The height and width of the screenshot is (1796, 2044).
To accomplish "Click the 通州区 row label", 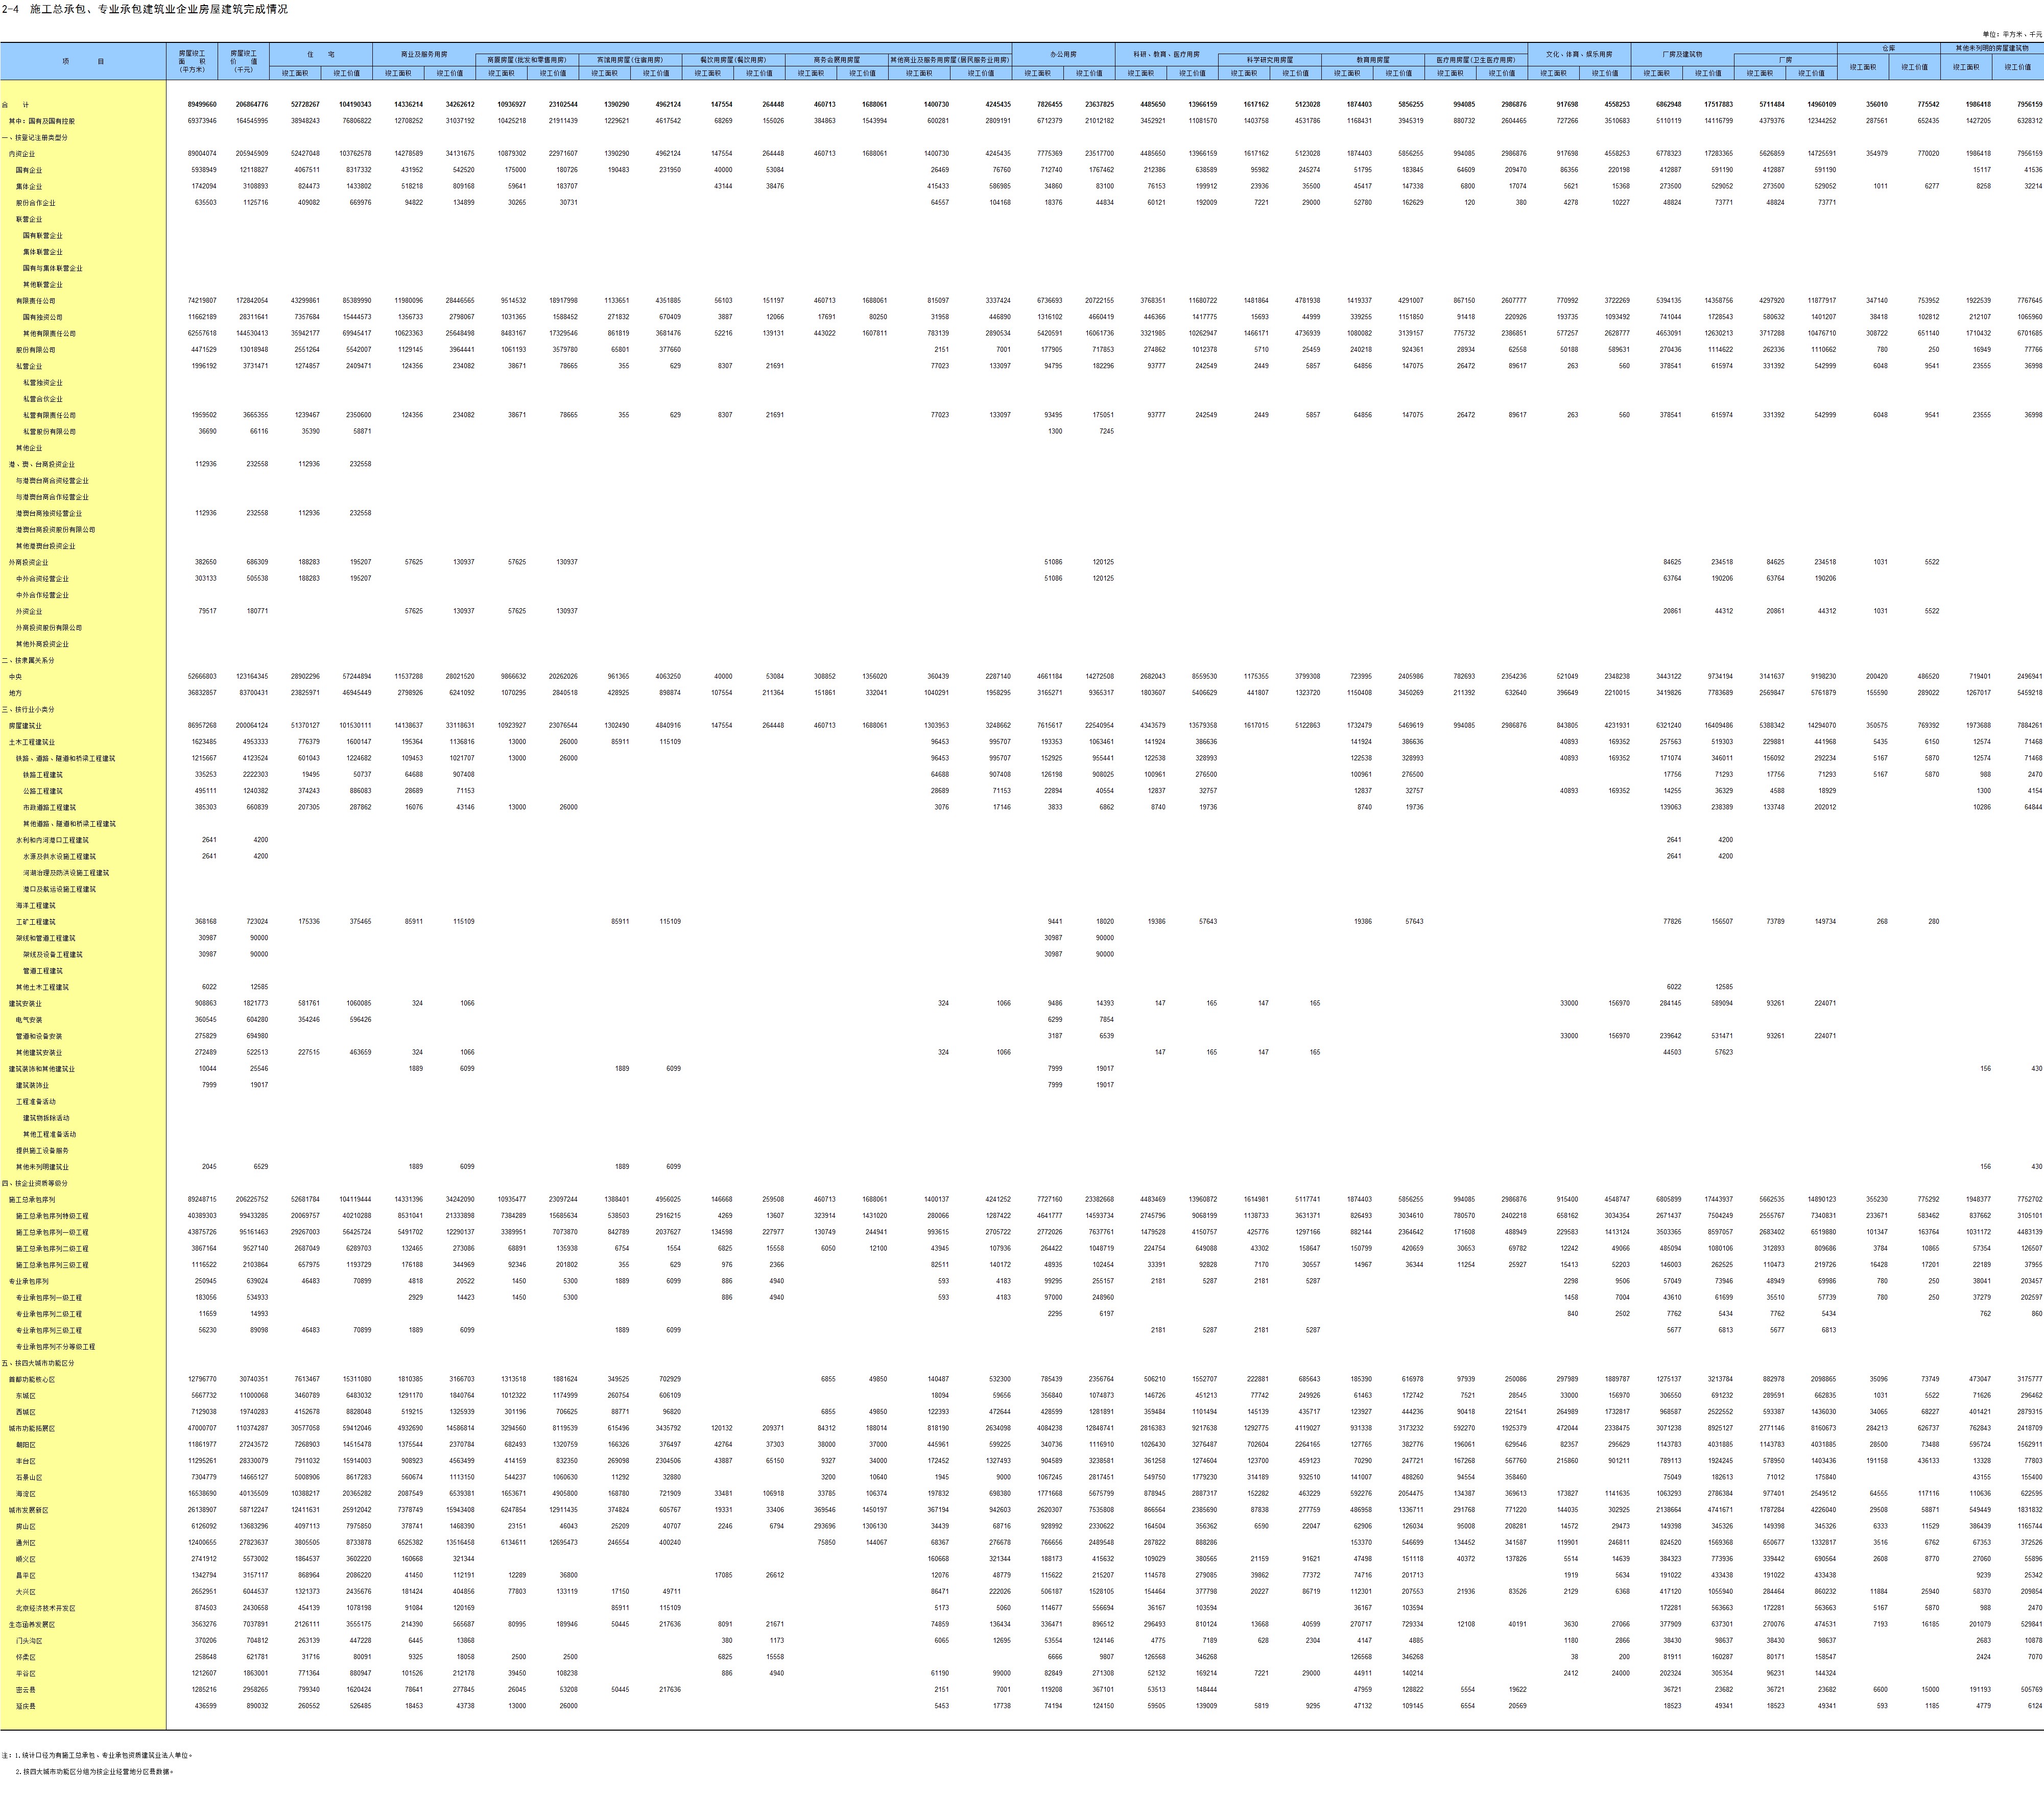I will (26, 1543).
